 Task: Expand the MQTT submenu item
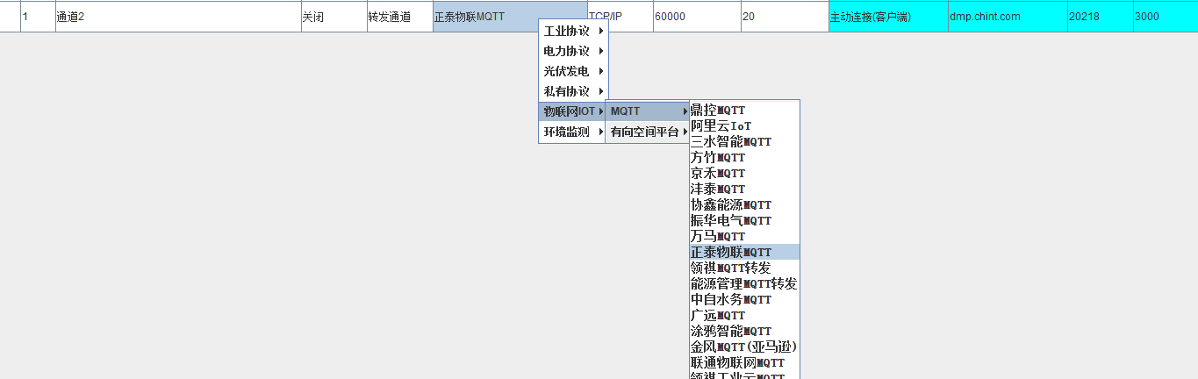(648, 111)
